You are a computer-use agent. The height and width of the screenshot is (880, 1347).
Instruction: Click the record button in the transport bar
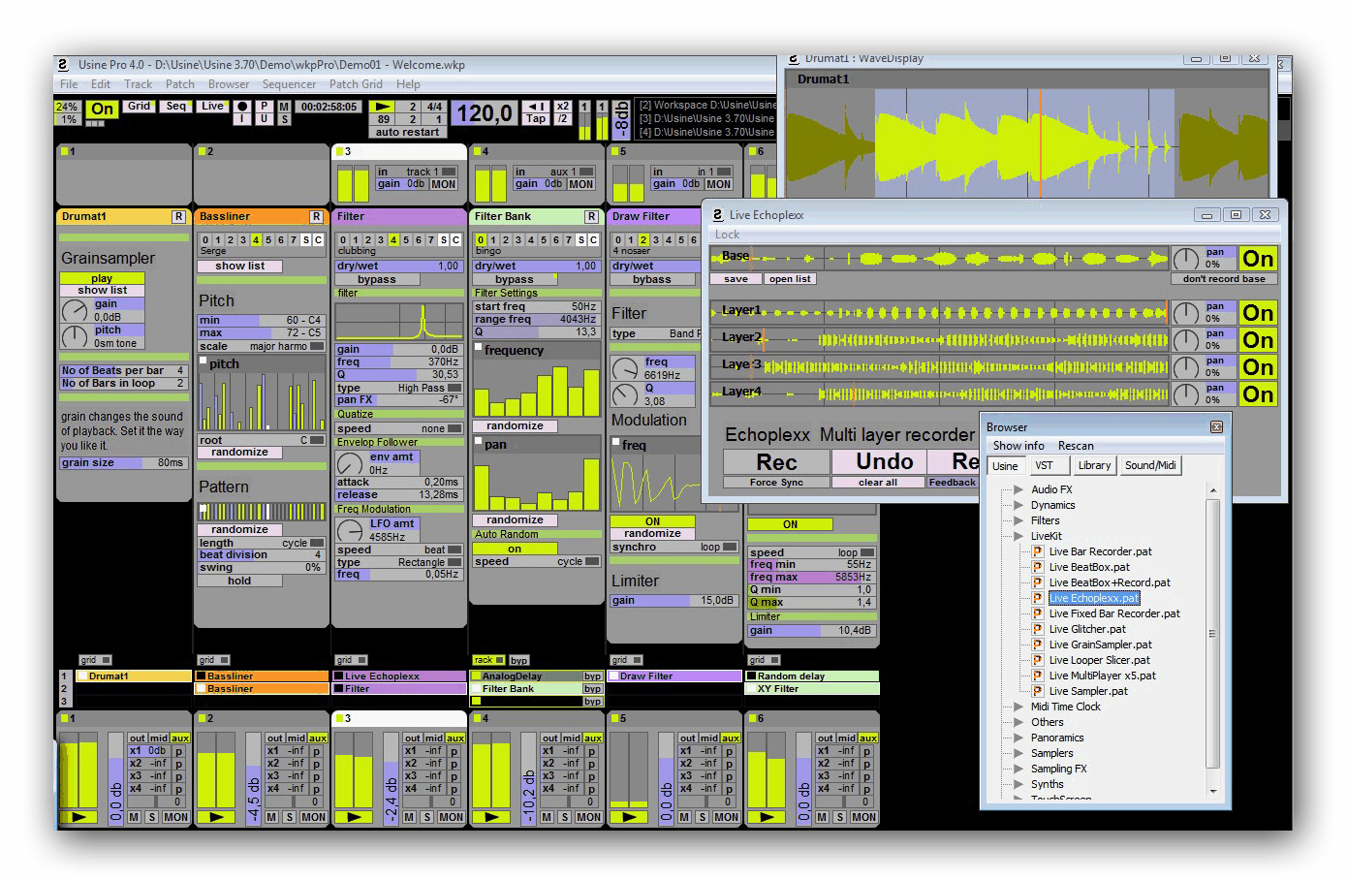(x=242, y=106)
